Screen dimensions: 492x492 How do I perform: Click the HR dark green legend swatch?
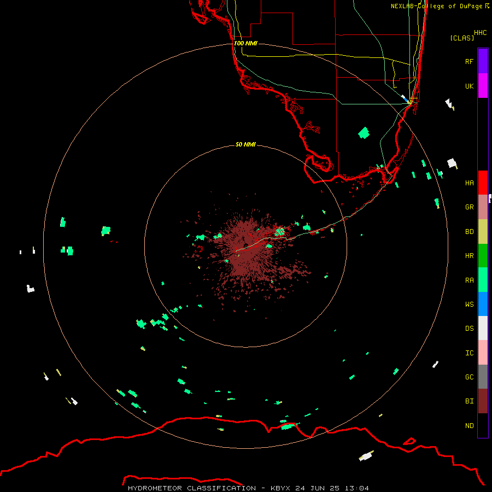coord(483,256)
